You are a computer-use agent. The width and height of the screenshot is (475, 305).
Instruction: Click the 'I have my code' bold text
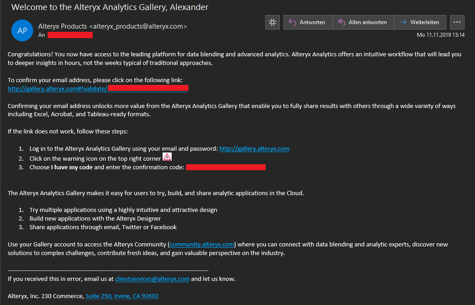point(72,167)
